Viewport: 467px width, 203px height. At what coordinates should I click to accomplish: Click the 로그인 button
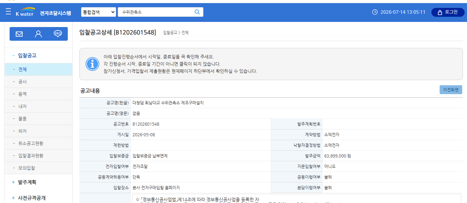pyautogui.click(x=448, y=12)
